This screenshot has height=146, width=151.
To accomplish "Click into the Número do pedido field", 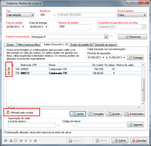I will [x=74, y=27].
